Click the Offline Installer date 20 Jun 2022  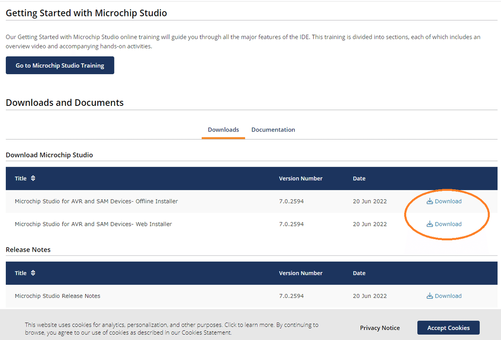(370, 201)
